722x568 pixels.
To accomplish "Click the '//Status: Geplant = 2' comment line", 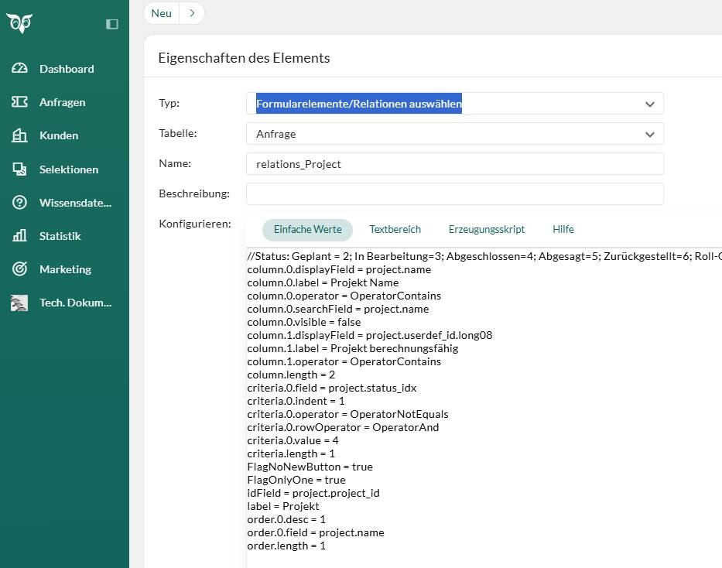I will tap(484, 256).
